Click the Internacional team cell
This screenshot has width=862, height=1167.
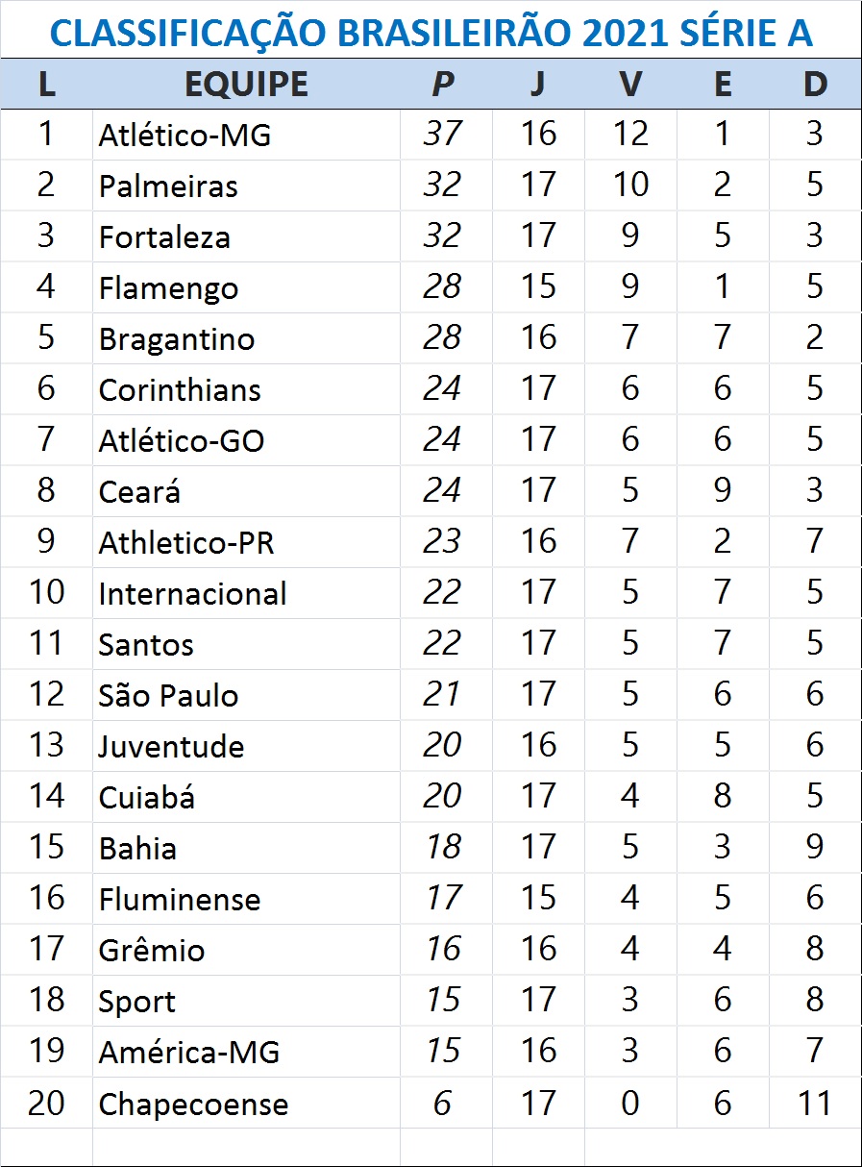(192, 593)
